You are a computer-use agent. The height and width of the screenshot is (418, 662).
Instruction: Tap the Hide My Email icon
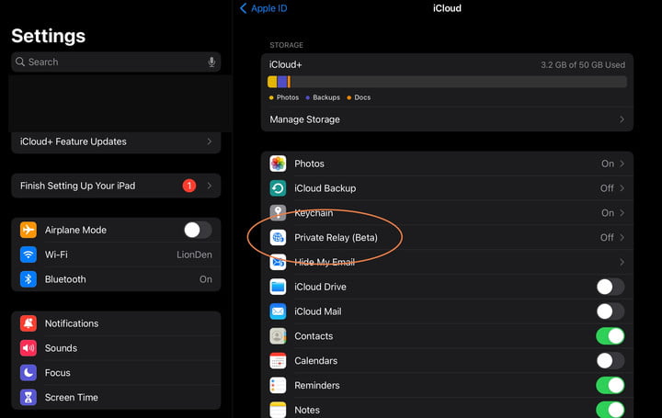tap(278, 262)
